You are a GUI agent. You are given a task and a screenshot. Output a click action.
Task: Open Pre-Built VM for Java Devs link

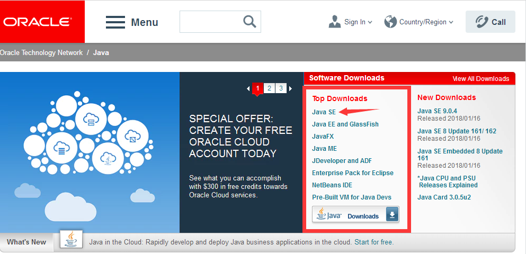352,197
